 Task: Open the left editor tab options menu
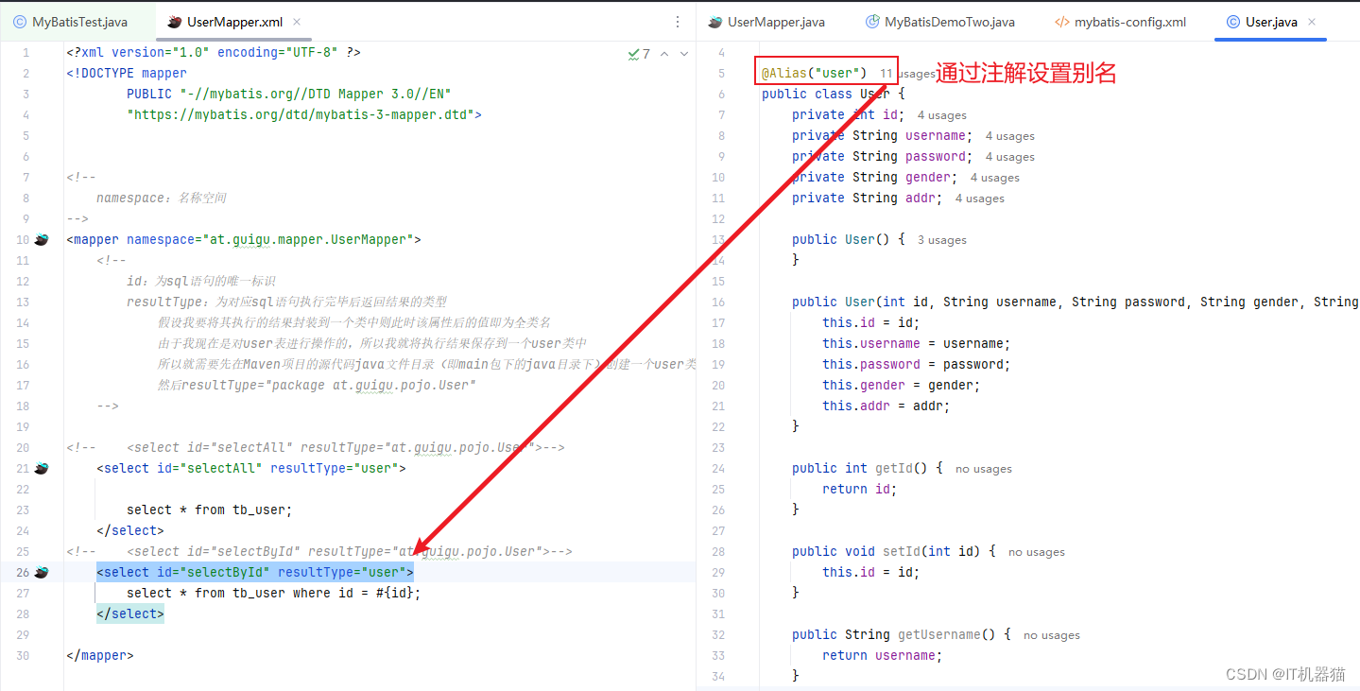[x=677, y=22]
